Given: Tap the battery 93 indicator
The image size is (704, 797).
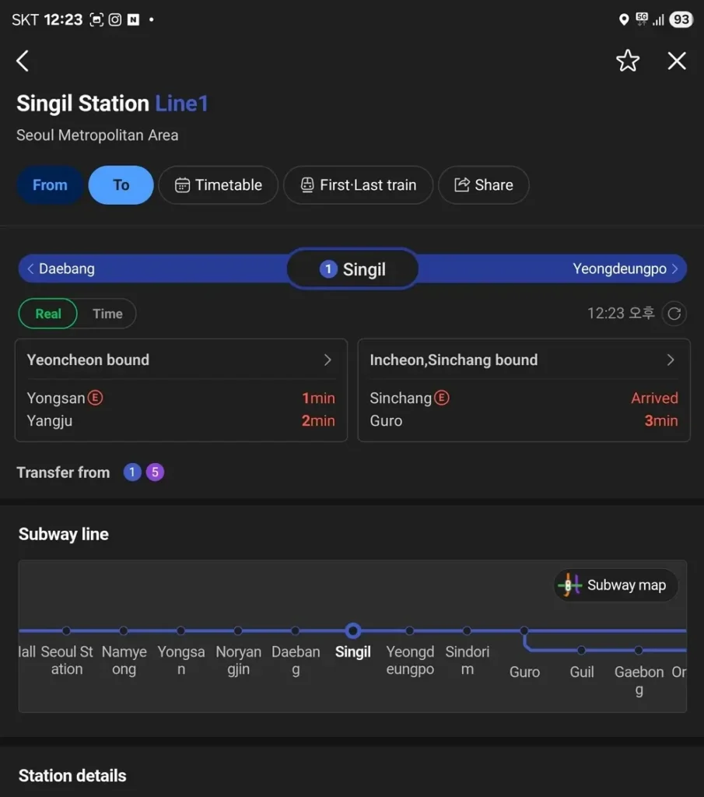Looking at the screenshot, I should [681, 19].
